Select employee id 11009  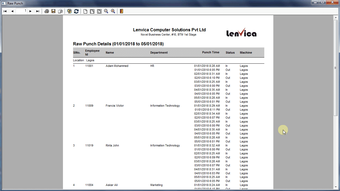[89, 106]
